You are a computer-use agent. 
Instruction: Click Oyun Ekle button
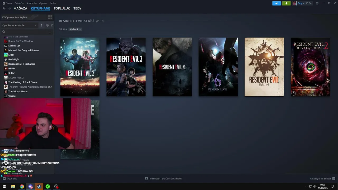(10, 179)
